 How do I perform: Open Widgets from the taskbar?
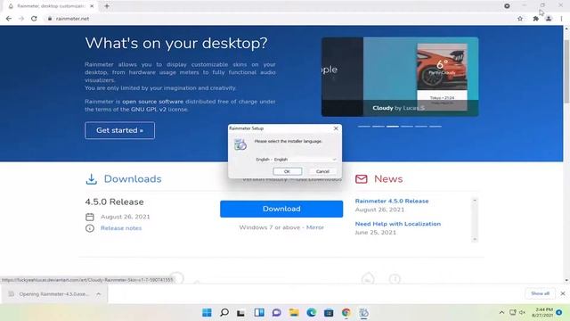pyautogui.click(x=259, y=313)
